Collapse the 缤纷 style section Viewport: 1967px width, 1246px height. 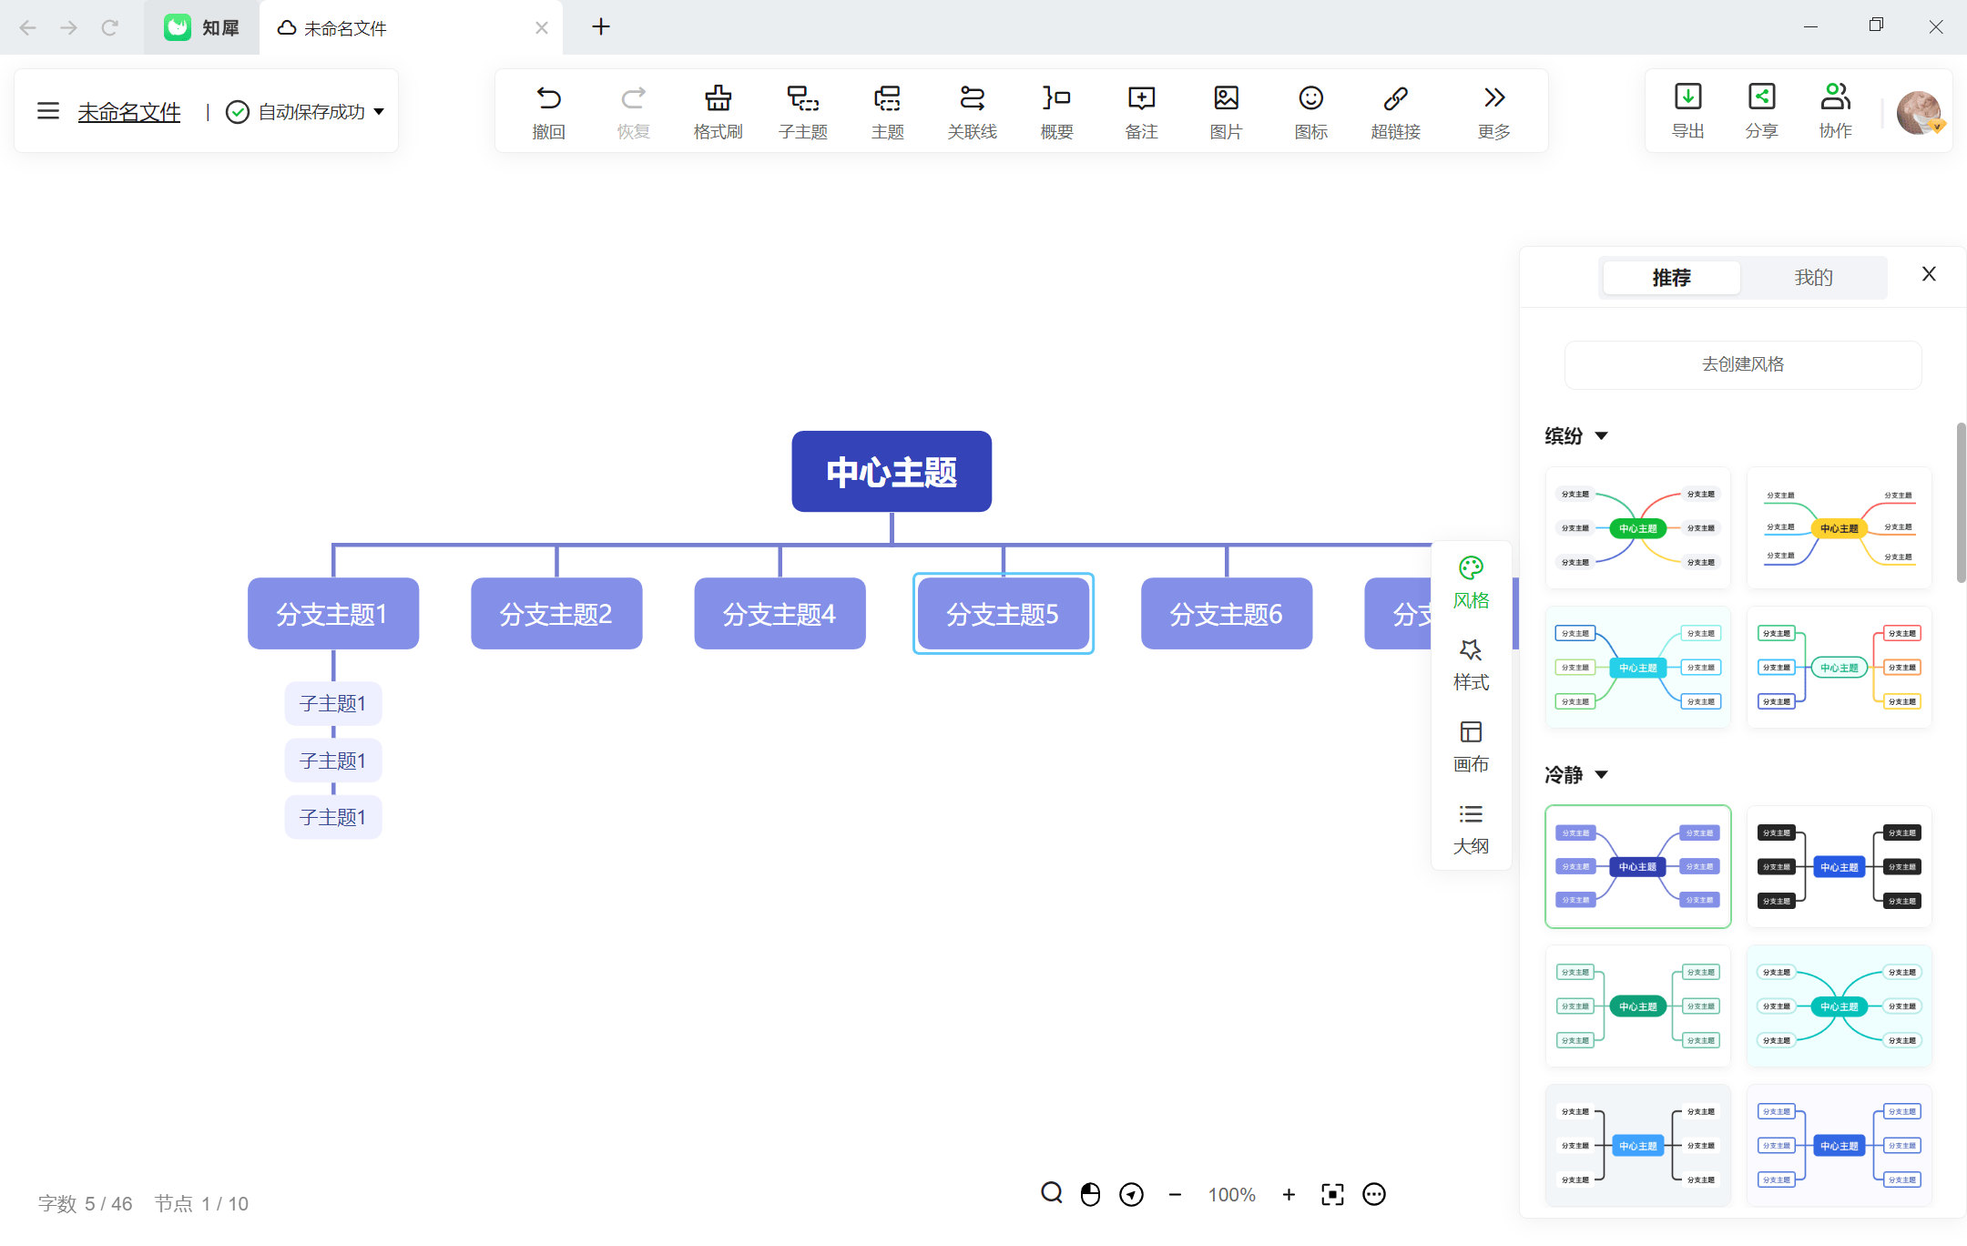pos(1605,436)
